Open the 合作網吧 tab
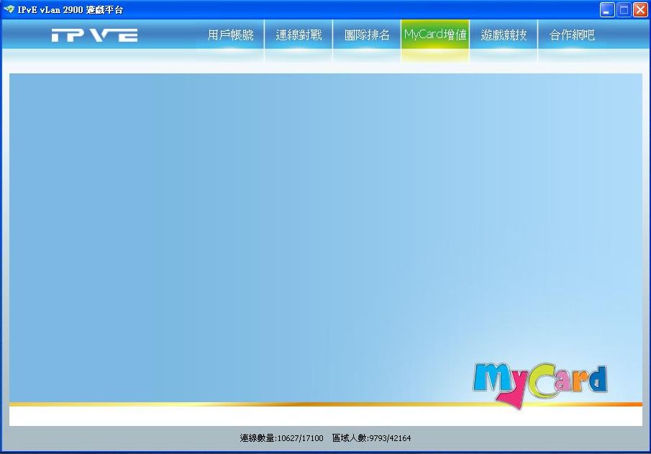Screen dimensions: 651x454 pos(572,35)
